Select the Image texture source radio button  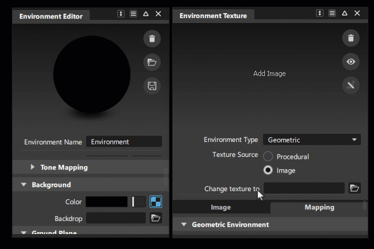coord(268,170)
